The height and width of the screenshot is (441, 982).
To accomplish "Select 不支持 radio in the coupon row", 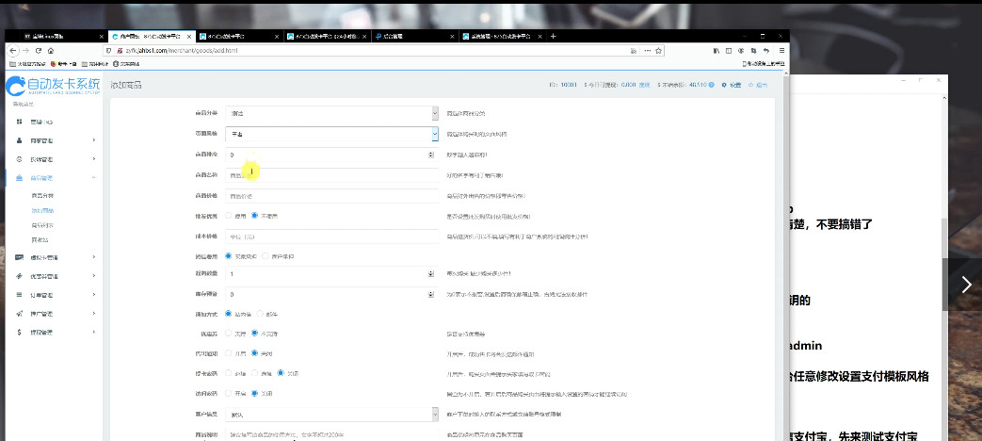I will pyautogui.click(x=254, y=334).
